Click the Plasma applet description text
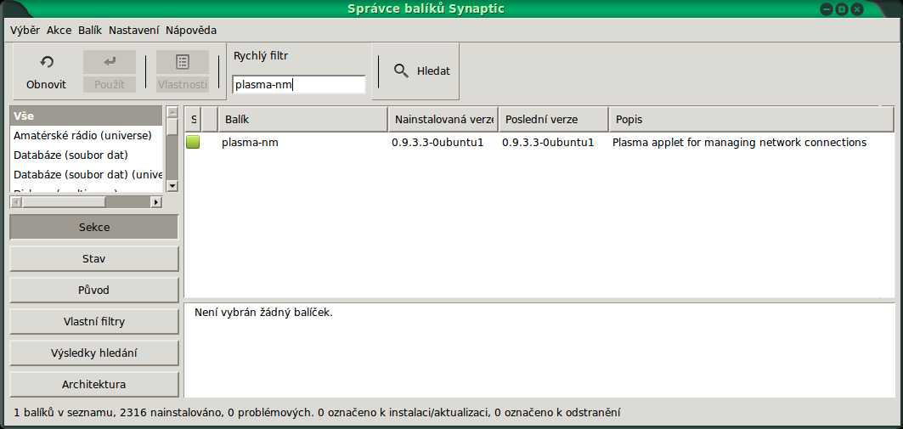 tap(739, 142)
